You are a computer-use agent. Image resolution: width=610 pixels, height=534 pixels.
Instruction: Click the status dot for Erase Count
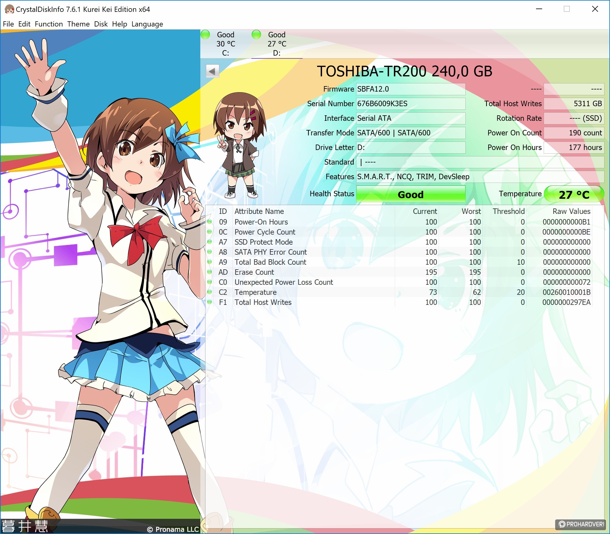coord(209,272)
